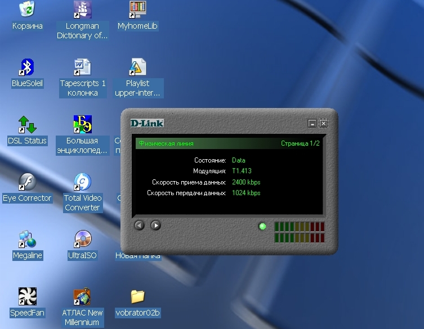Click the upper signal level meter bar
The width and height of the screenshot is (424, 329).
coord(300,227)
